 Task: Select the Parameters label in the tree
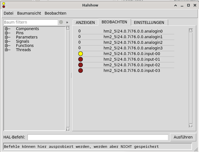click(x=27, y=37)
